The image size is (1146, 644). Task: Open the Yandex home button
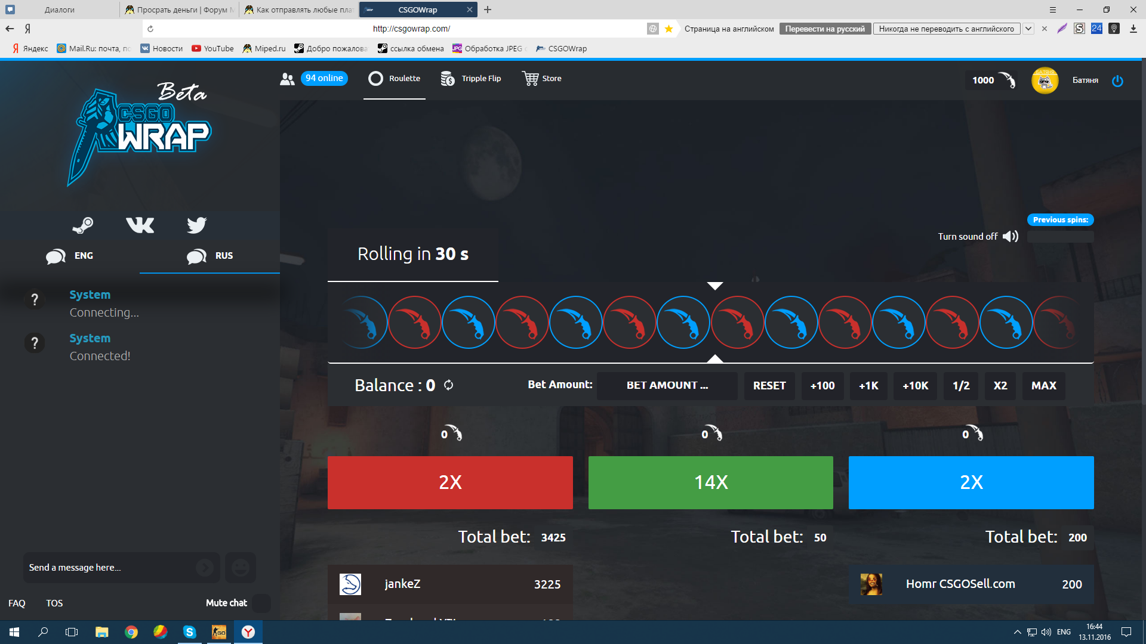click(27, 29)
